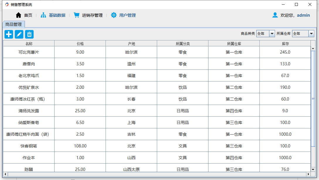
Task: Click 第四仓库 in the 清扬洗发露 row
Action: (234, 111)
